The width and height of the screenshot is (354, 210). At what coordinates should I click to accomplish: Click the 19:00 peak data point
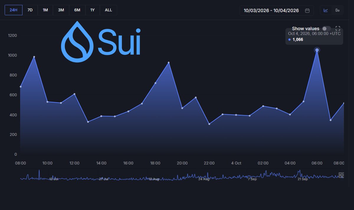(169, 63)
